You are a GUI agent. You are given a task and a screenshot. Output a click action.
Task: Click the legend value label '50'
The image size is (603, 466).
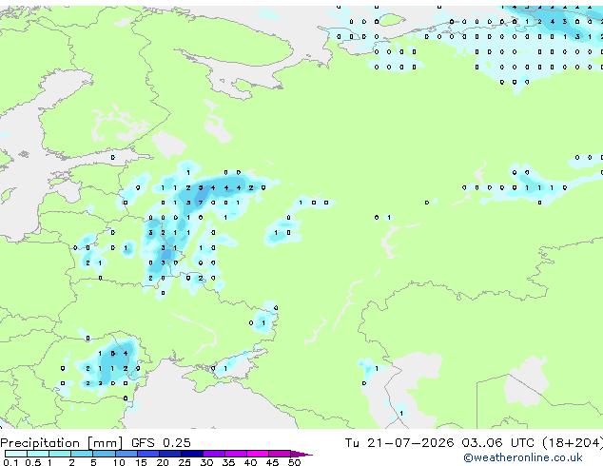(x=294, y=462)
